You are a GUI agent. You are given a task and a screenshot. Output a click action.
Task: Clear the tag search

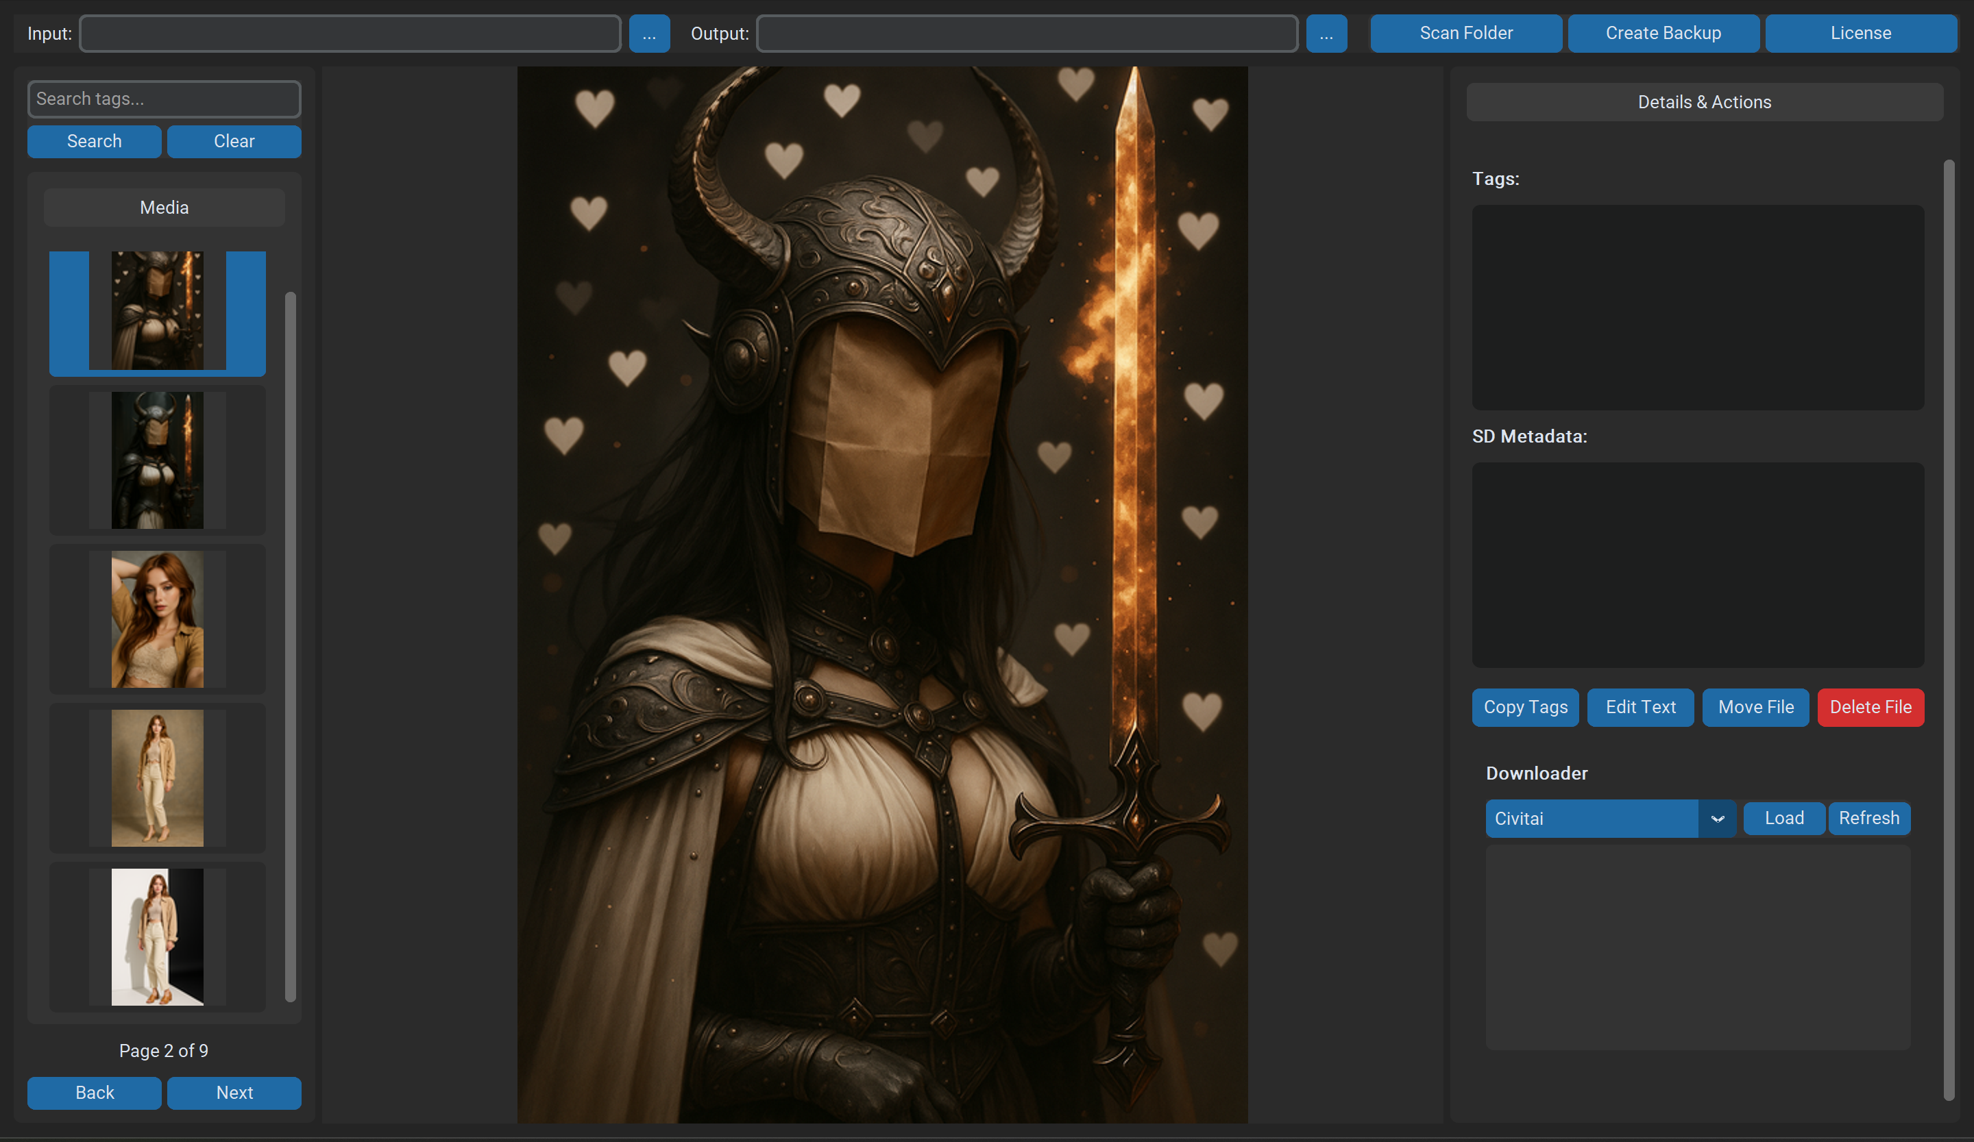tap(234, 142)
